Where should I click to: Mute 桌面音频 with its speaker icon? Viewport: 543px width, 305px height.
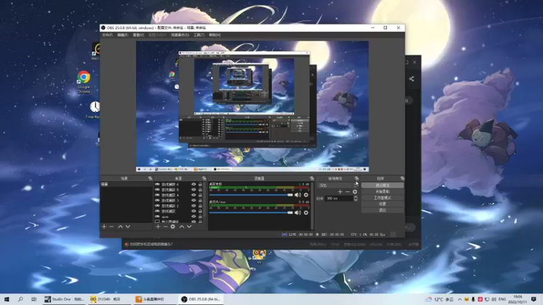click(x=297, y=195)
